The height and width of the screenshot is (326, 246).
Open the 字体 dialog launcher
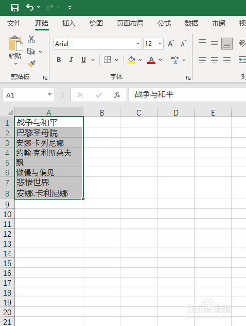coord(188,78)
